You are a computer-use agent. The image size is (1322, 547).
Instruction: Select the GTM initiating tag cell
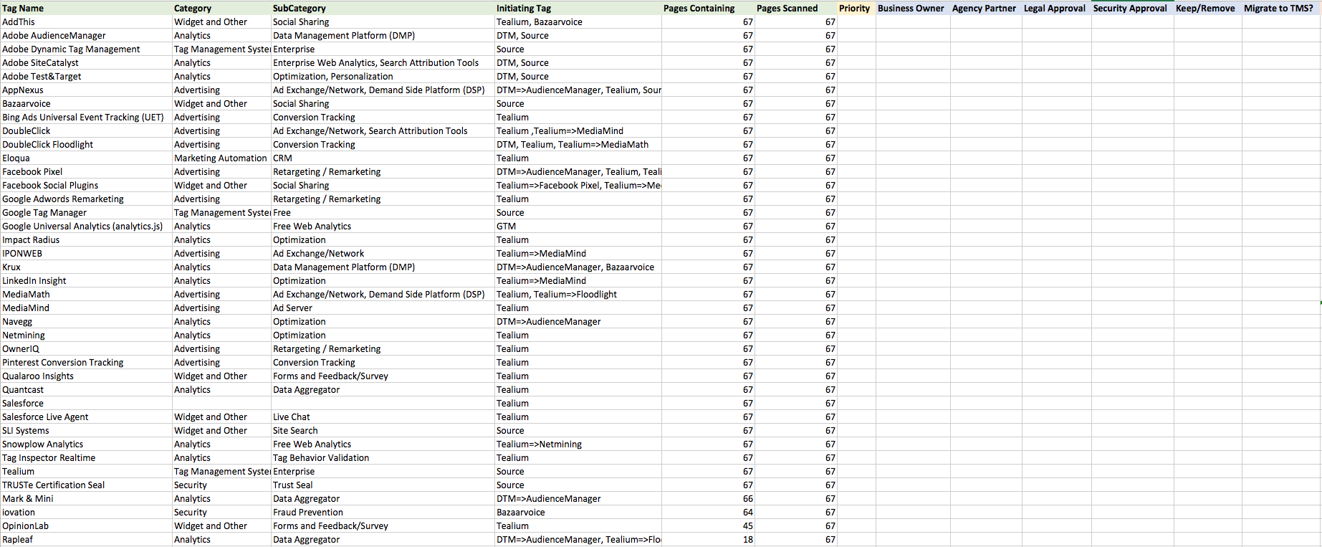tap(578, 226)
